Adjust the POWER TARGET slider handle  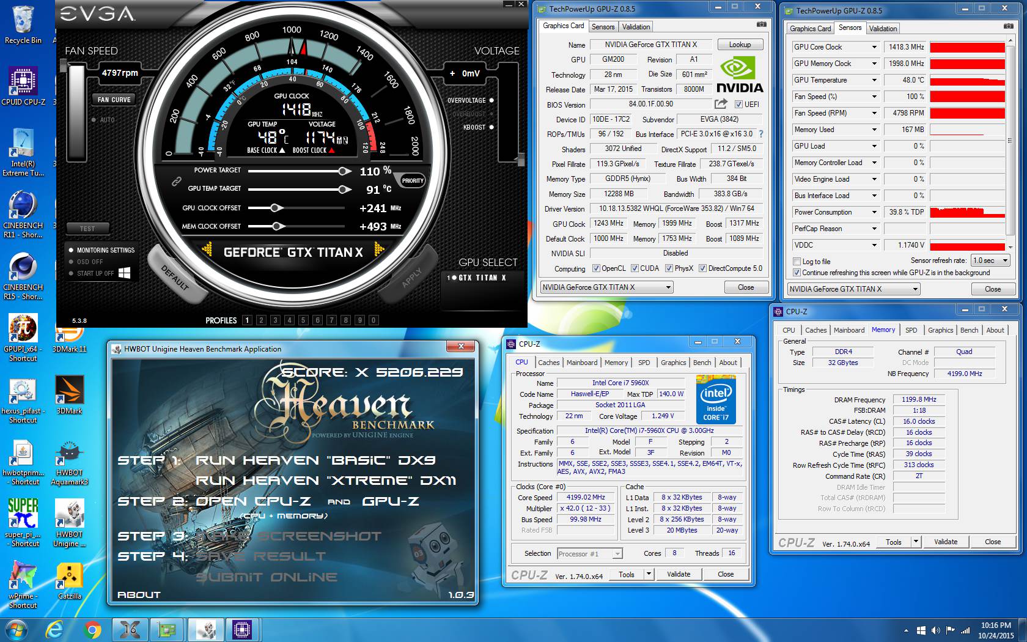344,171
